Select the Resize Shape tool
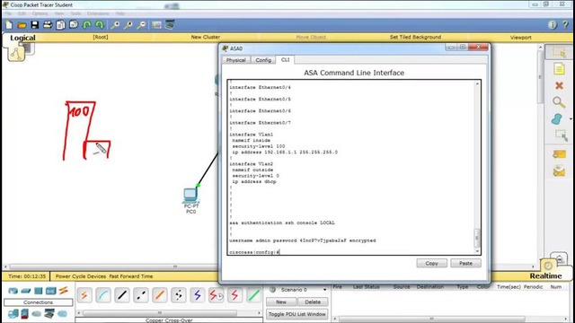The width and height of the screenshot is (575, 323). pos(561,135)
